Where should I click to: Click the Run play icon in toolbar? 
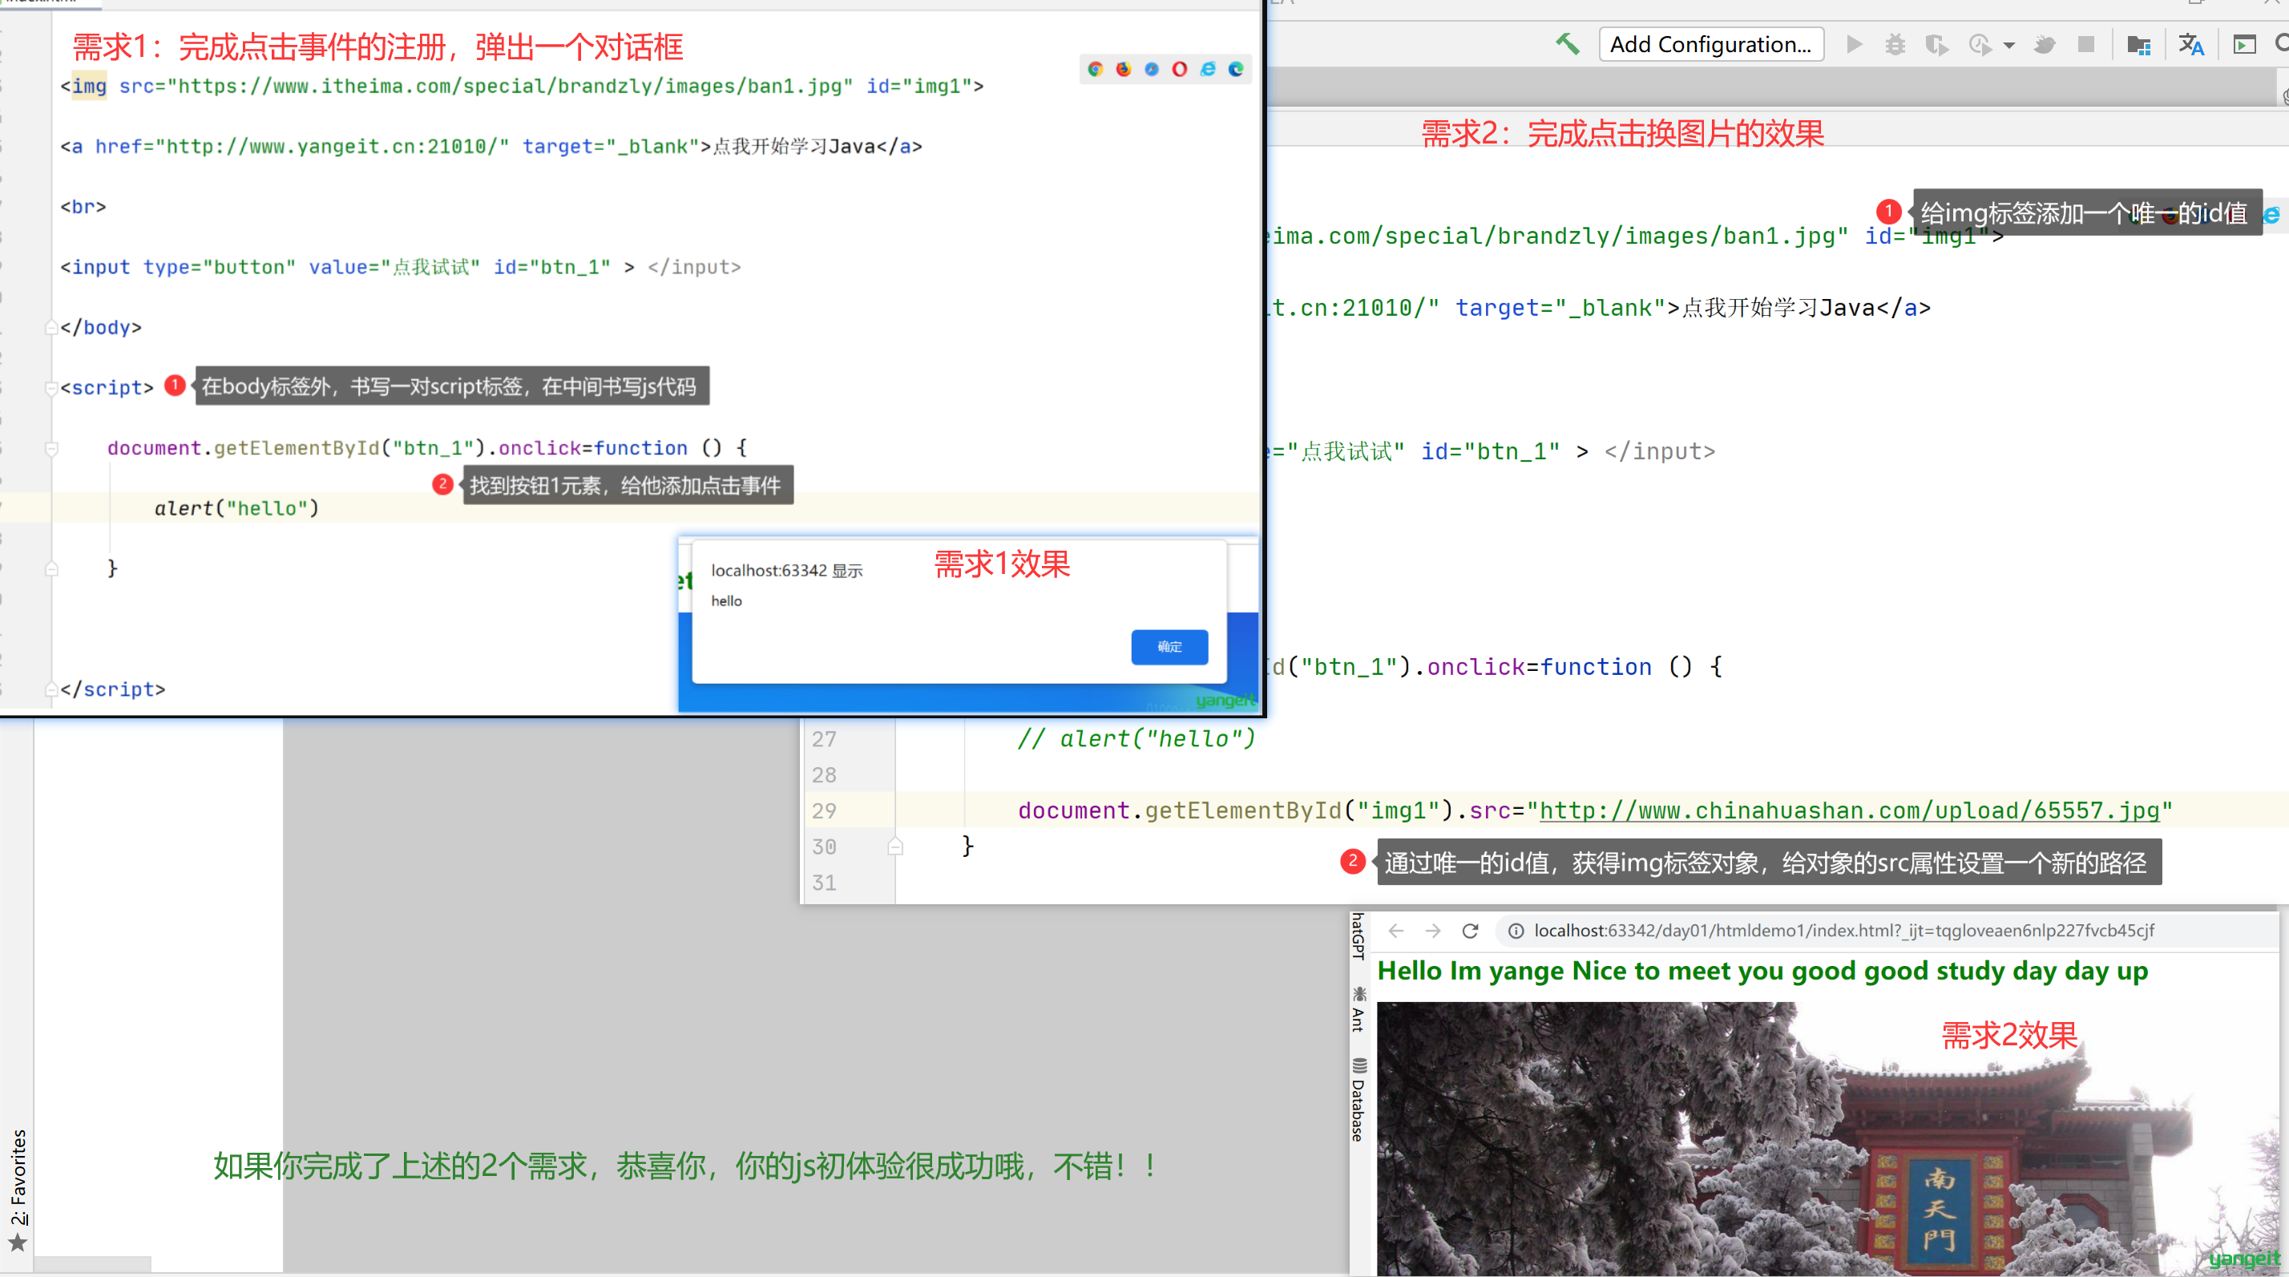(x=1854, y=44)
